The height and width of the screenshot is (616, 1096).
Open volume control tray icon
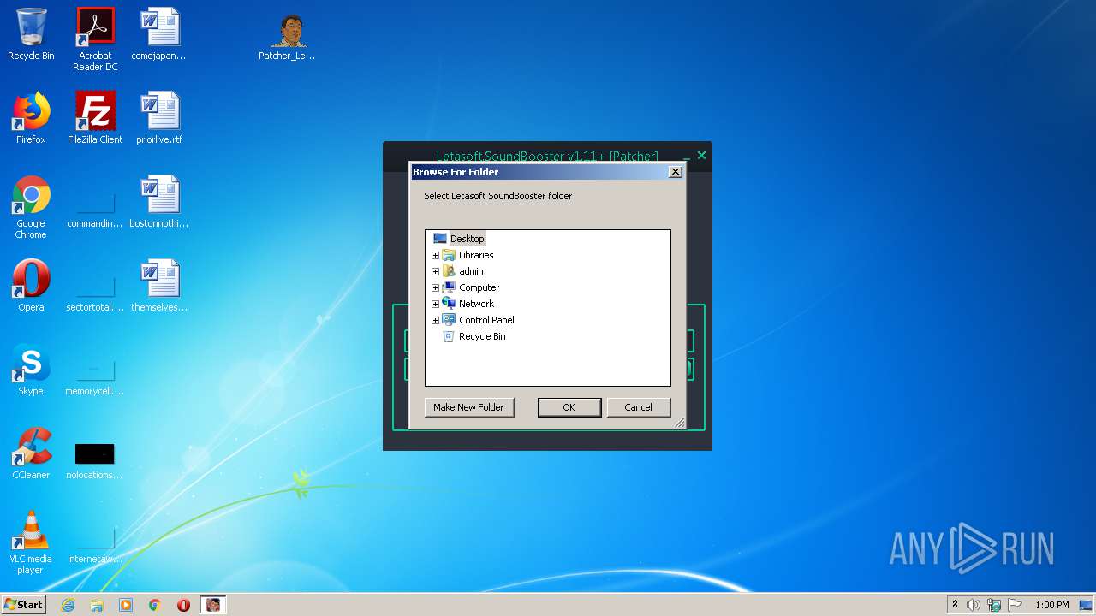[974, 605]
